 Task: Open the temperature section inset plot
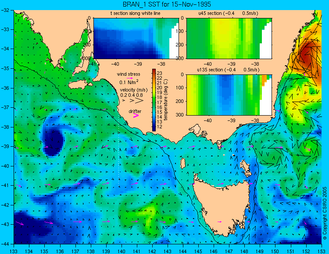tap(136, 39)
